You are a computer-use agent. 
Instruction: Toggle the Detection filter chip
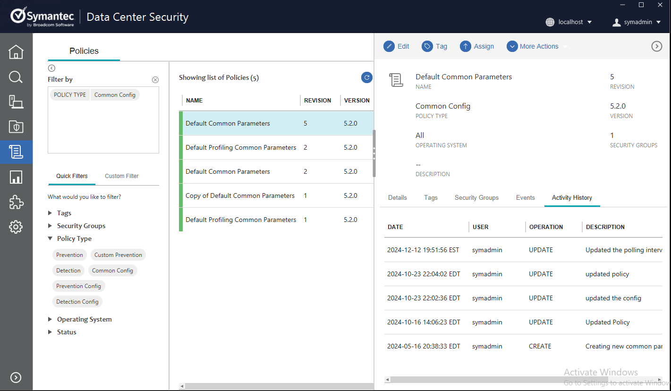[68, 271]
